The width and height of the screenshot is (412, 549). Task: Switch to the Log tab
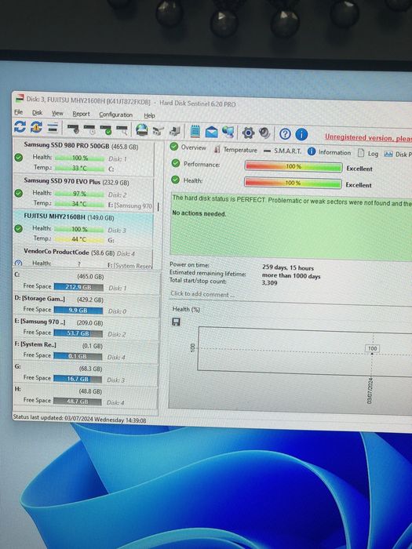368,154
